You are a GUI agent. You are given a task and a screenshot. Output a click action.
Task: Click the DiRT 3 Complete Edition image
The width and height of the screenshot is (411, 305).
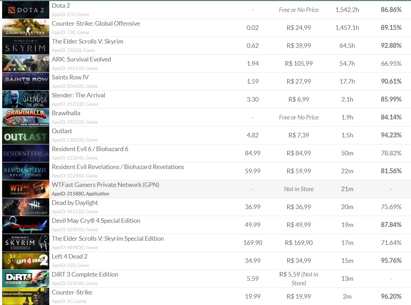[26, 279]
